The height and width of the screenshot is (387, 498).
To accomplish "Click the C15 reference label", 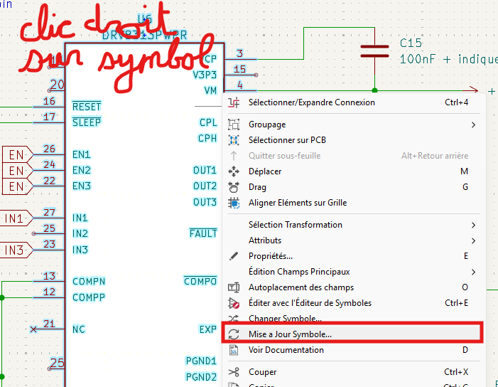I will [411, 43].
